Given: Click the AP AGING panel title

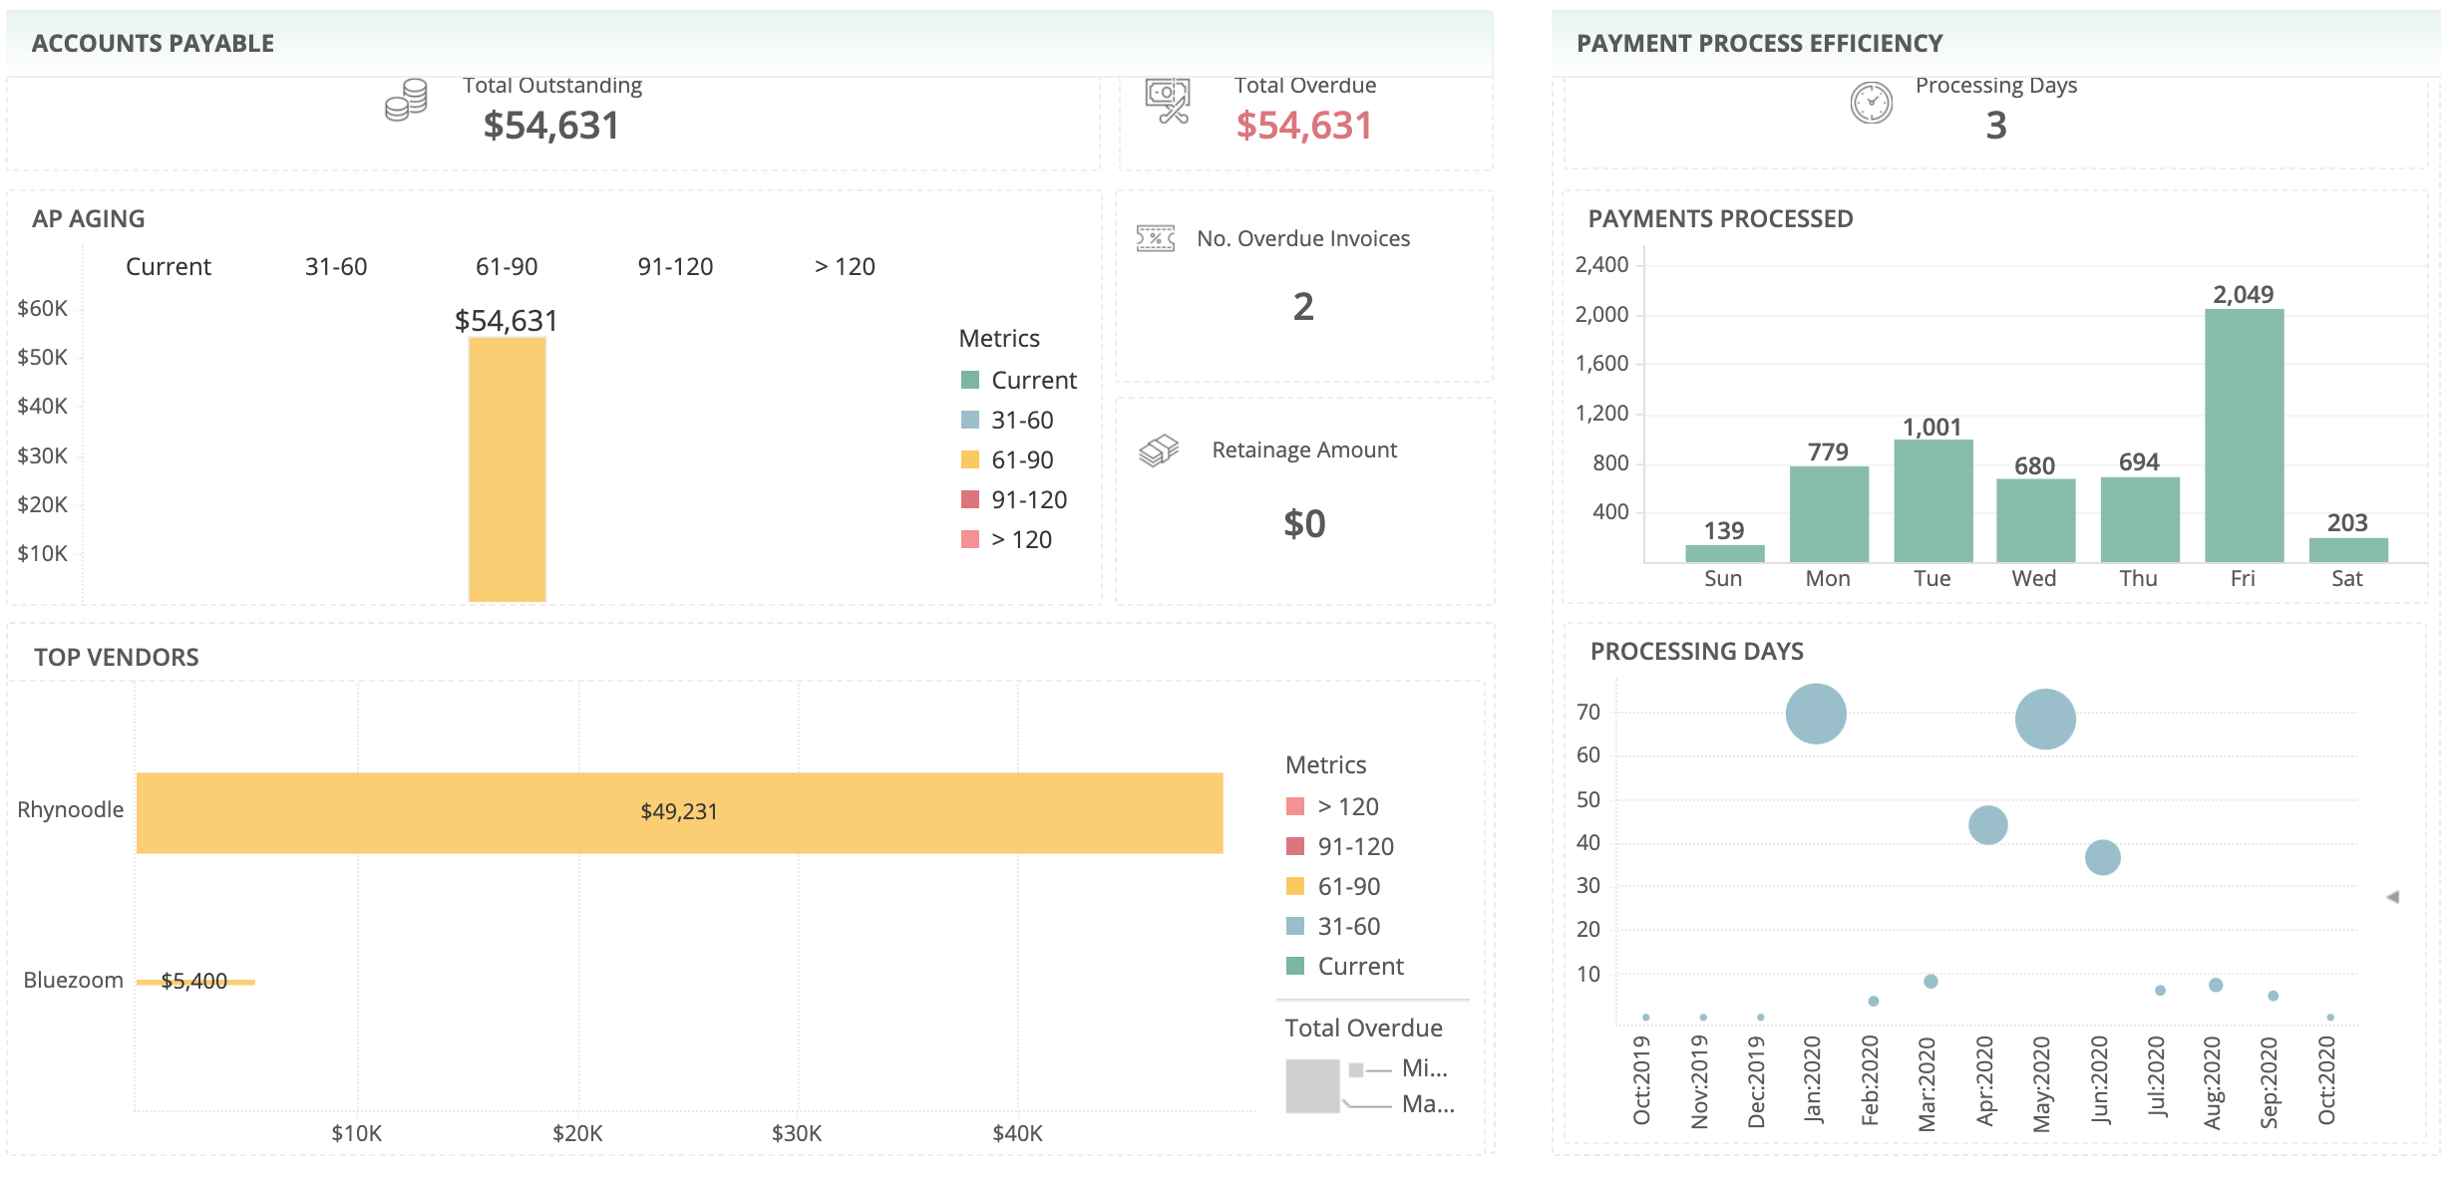Looking at the screenshot, I should (89, 219).
